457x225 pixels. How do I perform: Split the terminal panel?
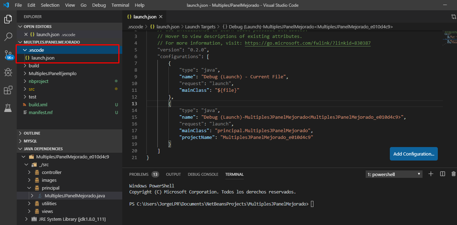pyautogui.click(x=442, y=174)
